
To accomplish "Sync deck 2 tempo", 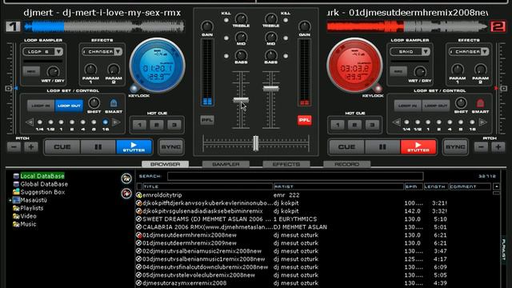I will pos(455,147).
